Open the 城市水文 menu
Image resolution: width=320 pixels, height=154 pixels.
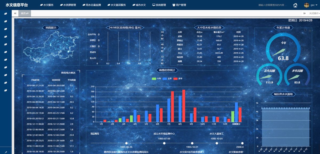click(139, 5)
